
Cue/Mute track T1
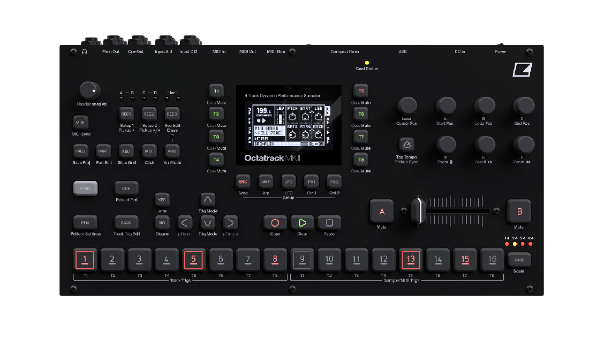point(215,91)
